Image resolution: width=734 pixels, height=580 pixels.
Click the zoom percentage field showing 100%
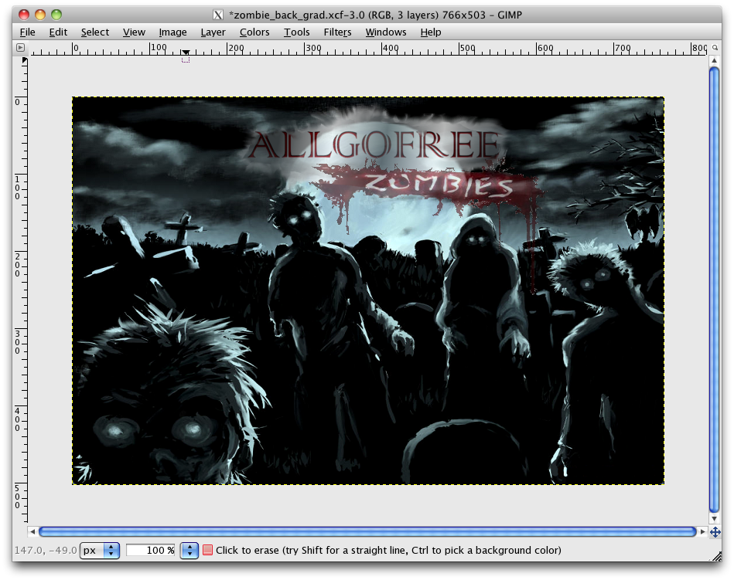pos(151,551)
